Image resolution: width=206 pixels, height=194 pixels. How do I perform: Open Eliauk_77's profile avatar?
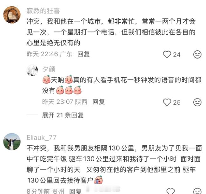pyautogui.click(x=12, y=142)
